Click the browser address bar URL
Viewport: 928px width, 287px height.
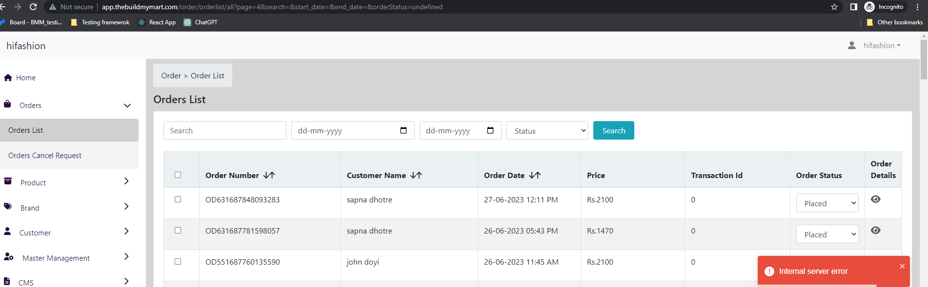272,7
